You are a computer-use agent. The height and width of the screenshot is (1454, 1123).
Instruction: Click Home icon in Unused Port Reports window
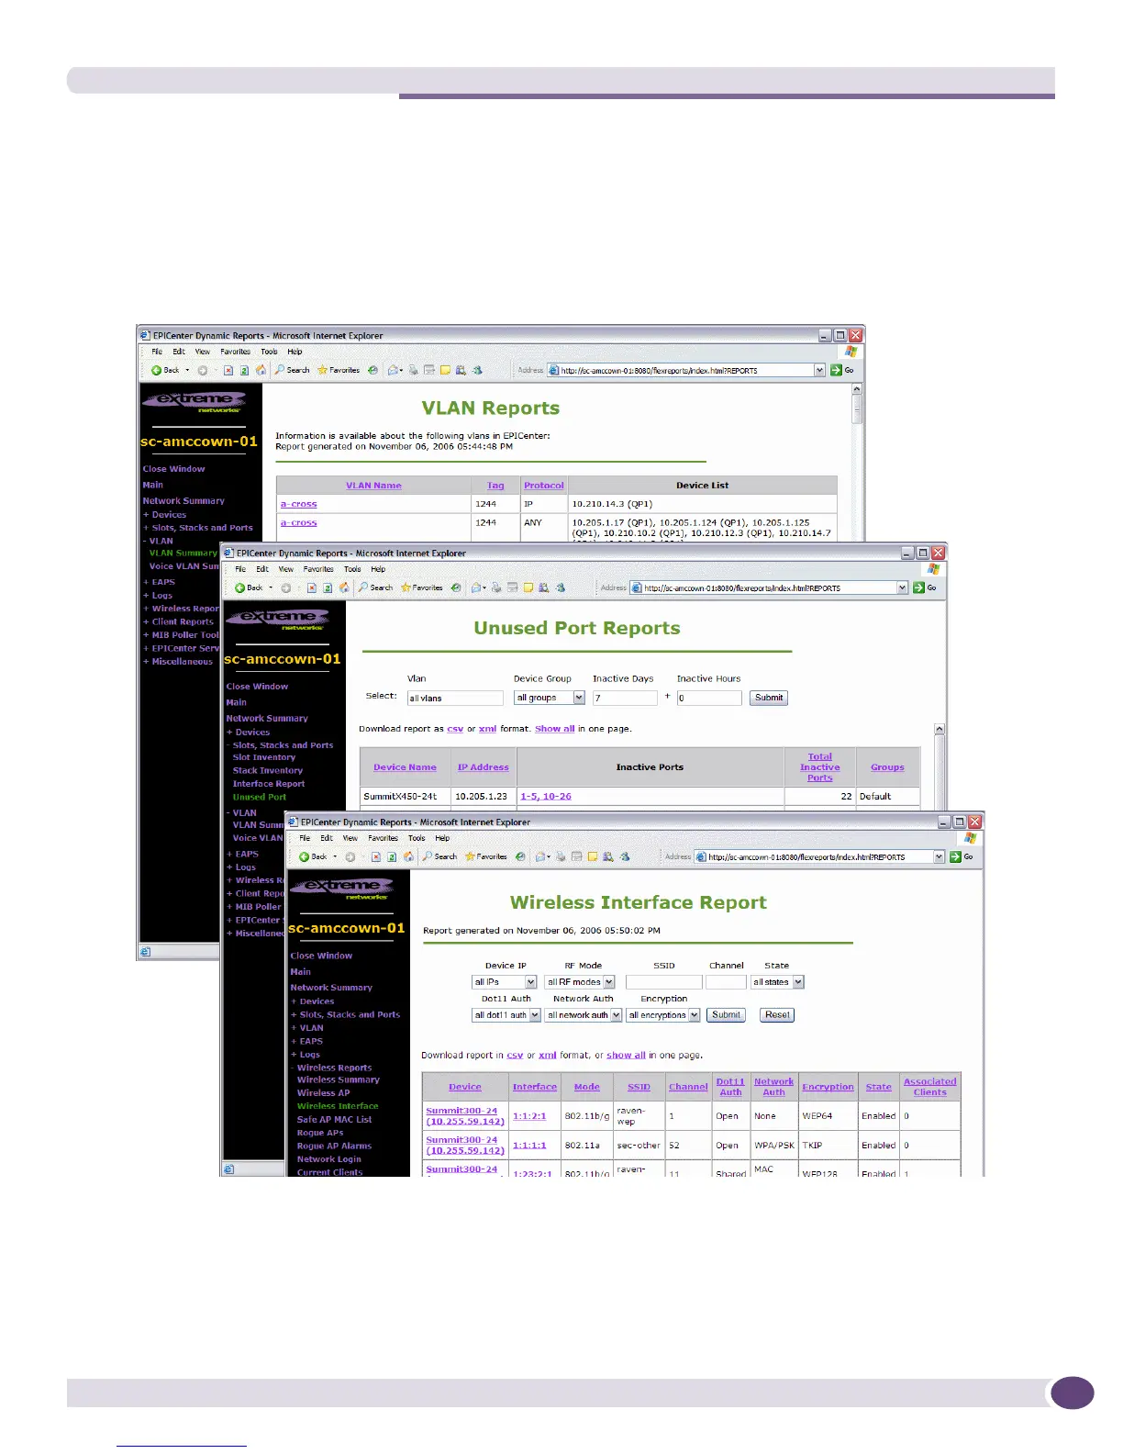[344, 587]
